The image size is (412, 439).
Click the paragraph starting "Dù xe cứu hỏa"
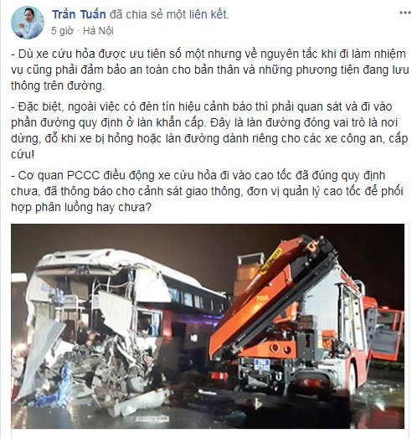210,70
